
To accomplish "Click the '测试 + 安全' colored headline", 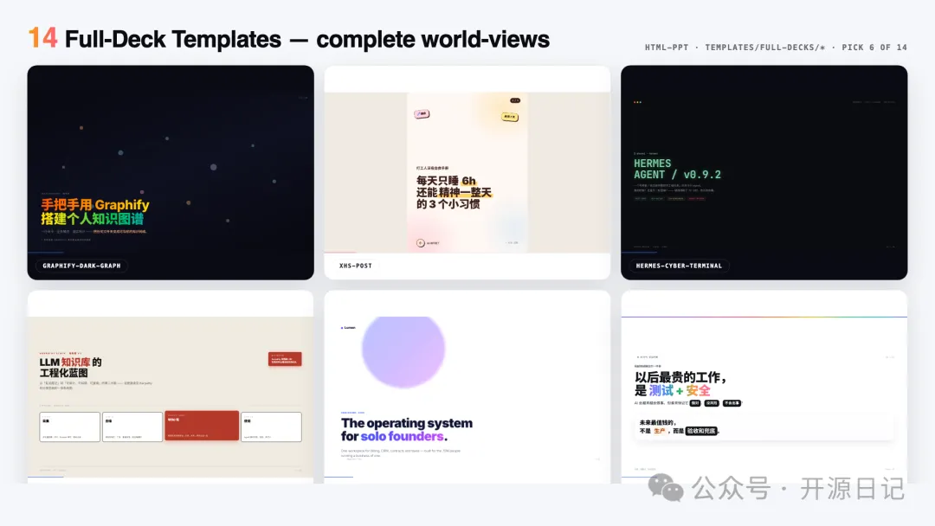I will (x=680, y=391).
